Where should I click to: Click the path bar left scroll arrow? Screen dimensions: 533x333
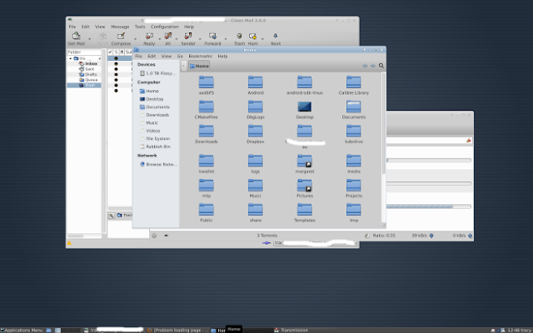tap(183, 66)
